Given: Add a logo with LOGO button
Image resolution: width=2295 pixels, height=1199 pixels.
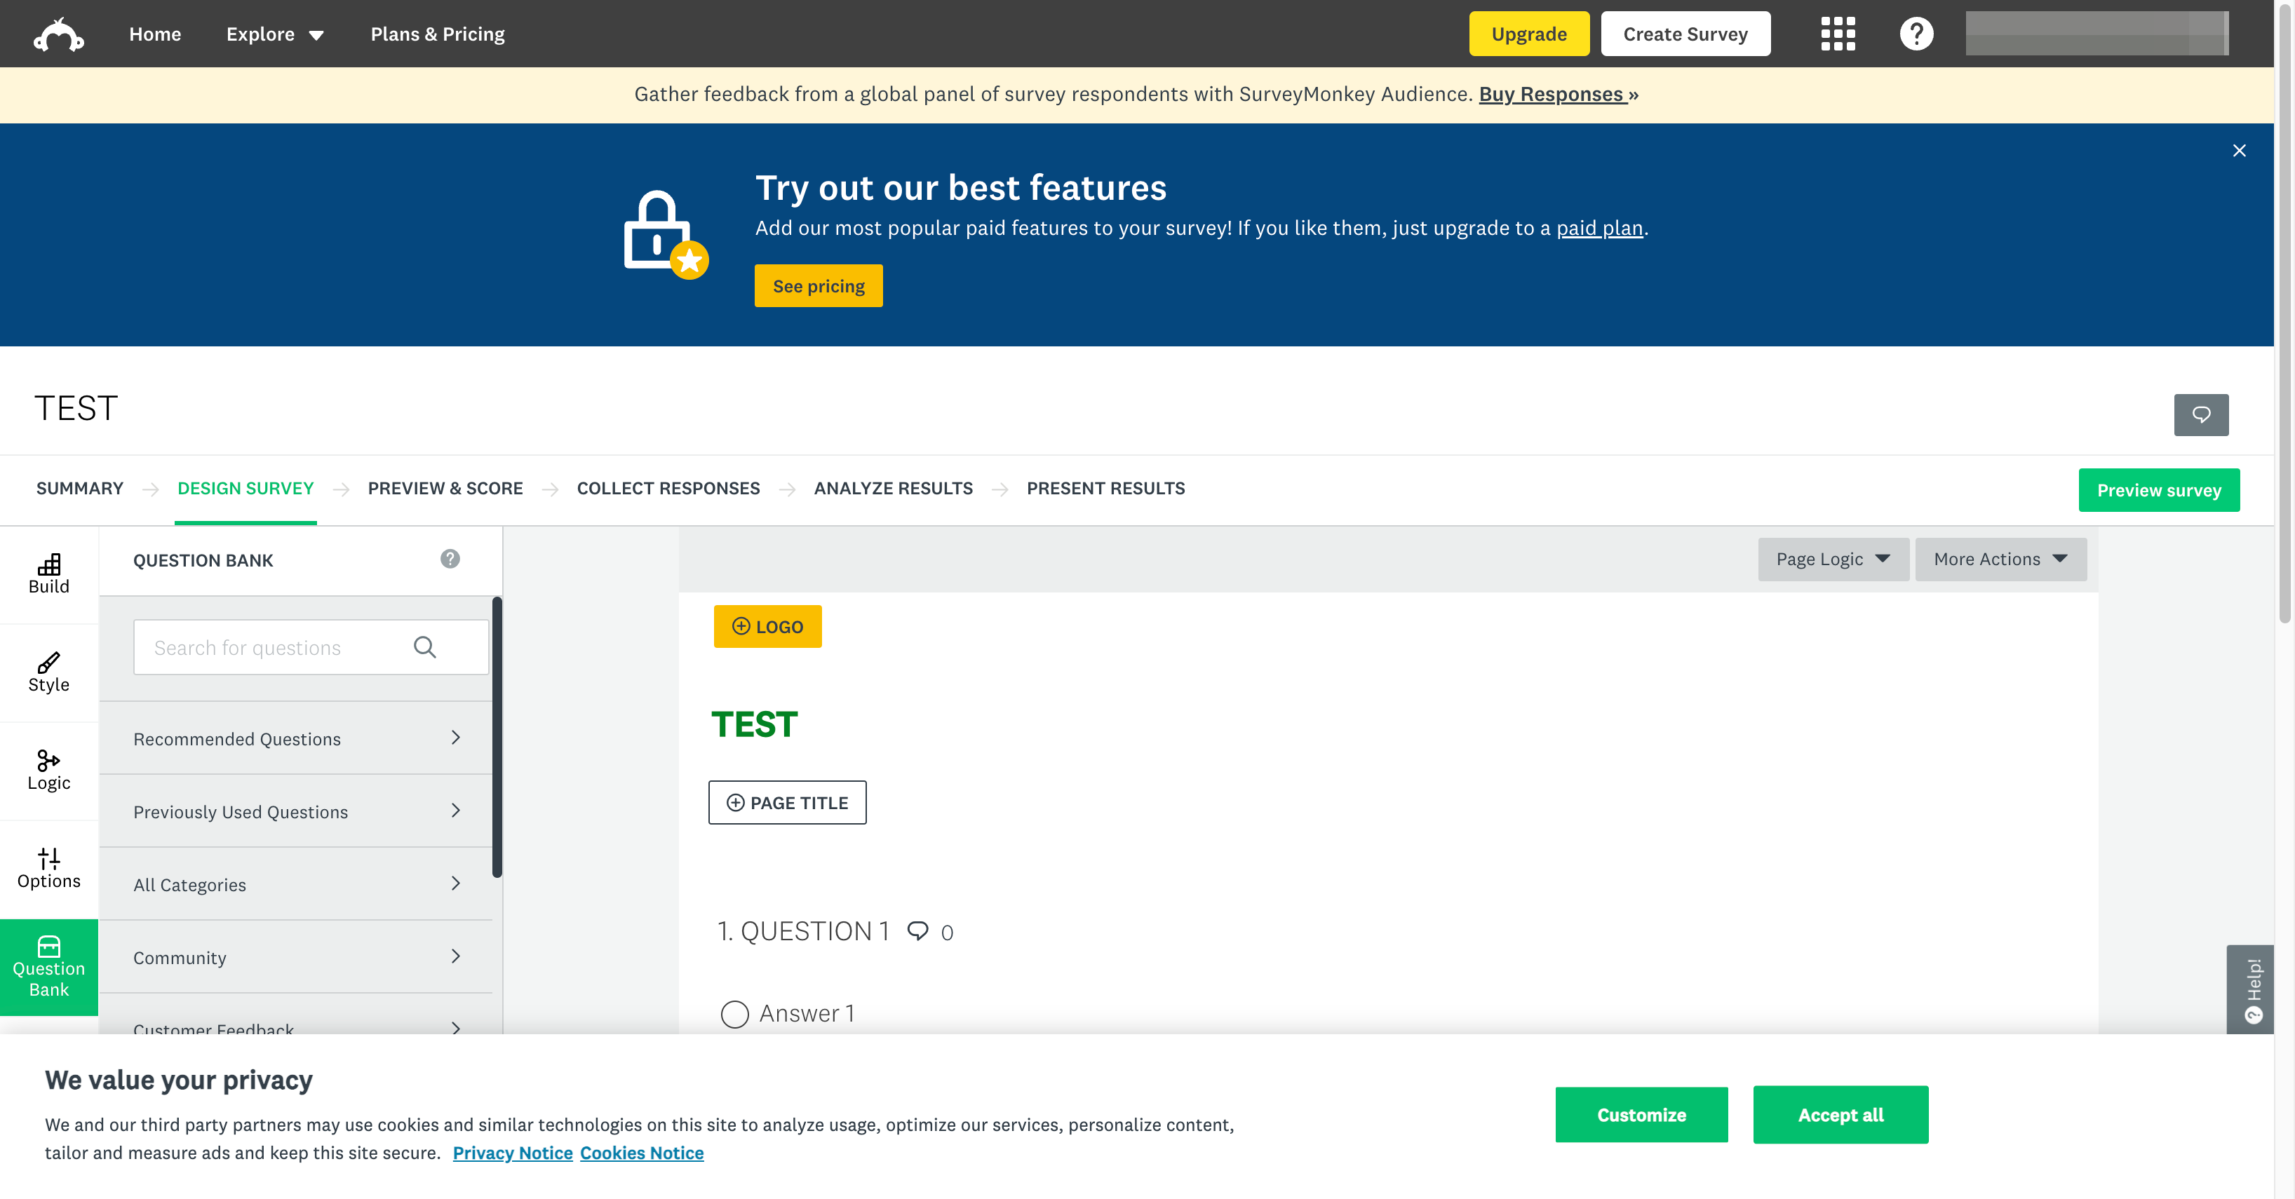Looking at the screenshot, I should click(x=767, y=626).
